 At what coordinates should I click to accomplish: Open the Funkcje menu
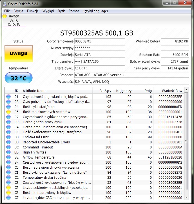(33, 11)
